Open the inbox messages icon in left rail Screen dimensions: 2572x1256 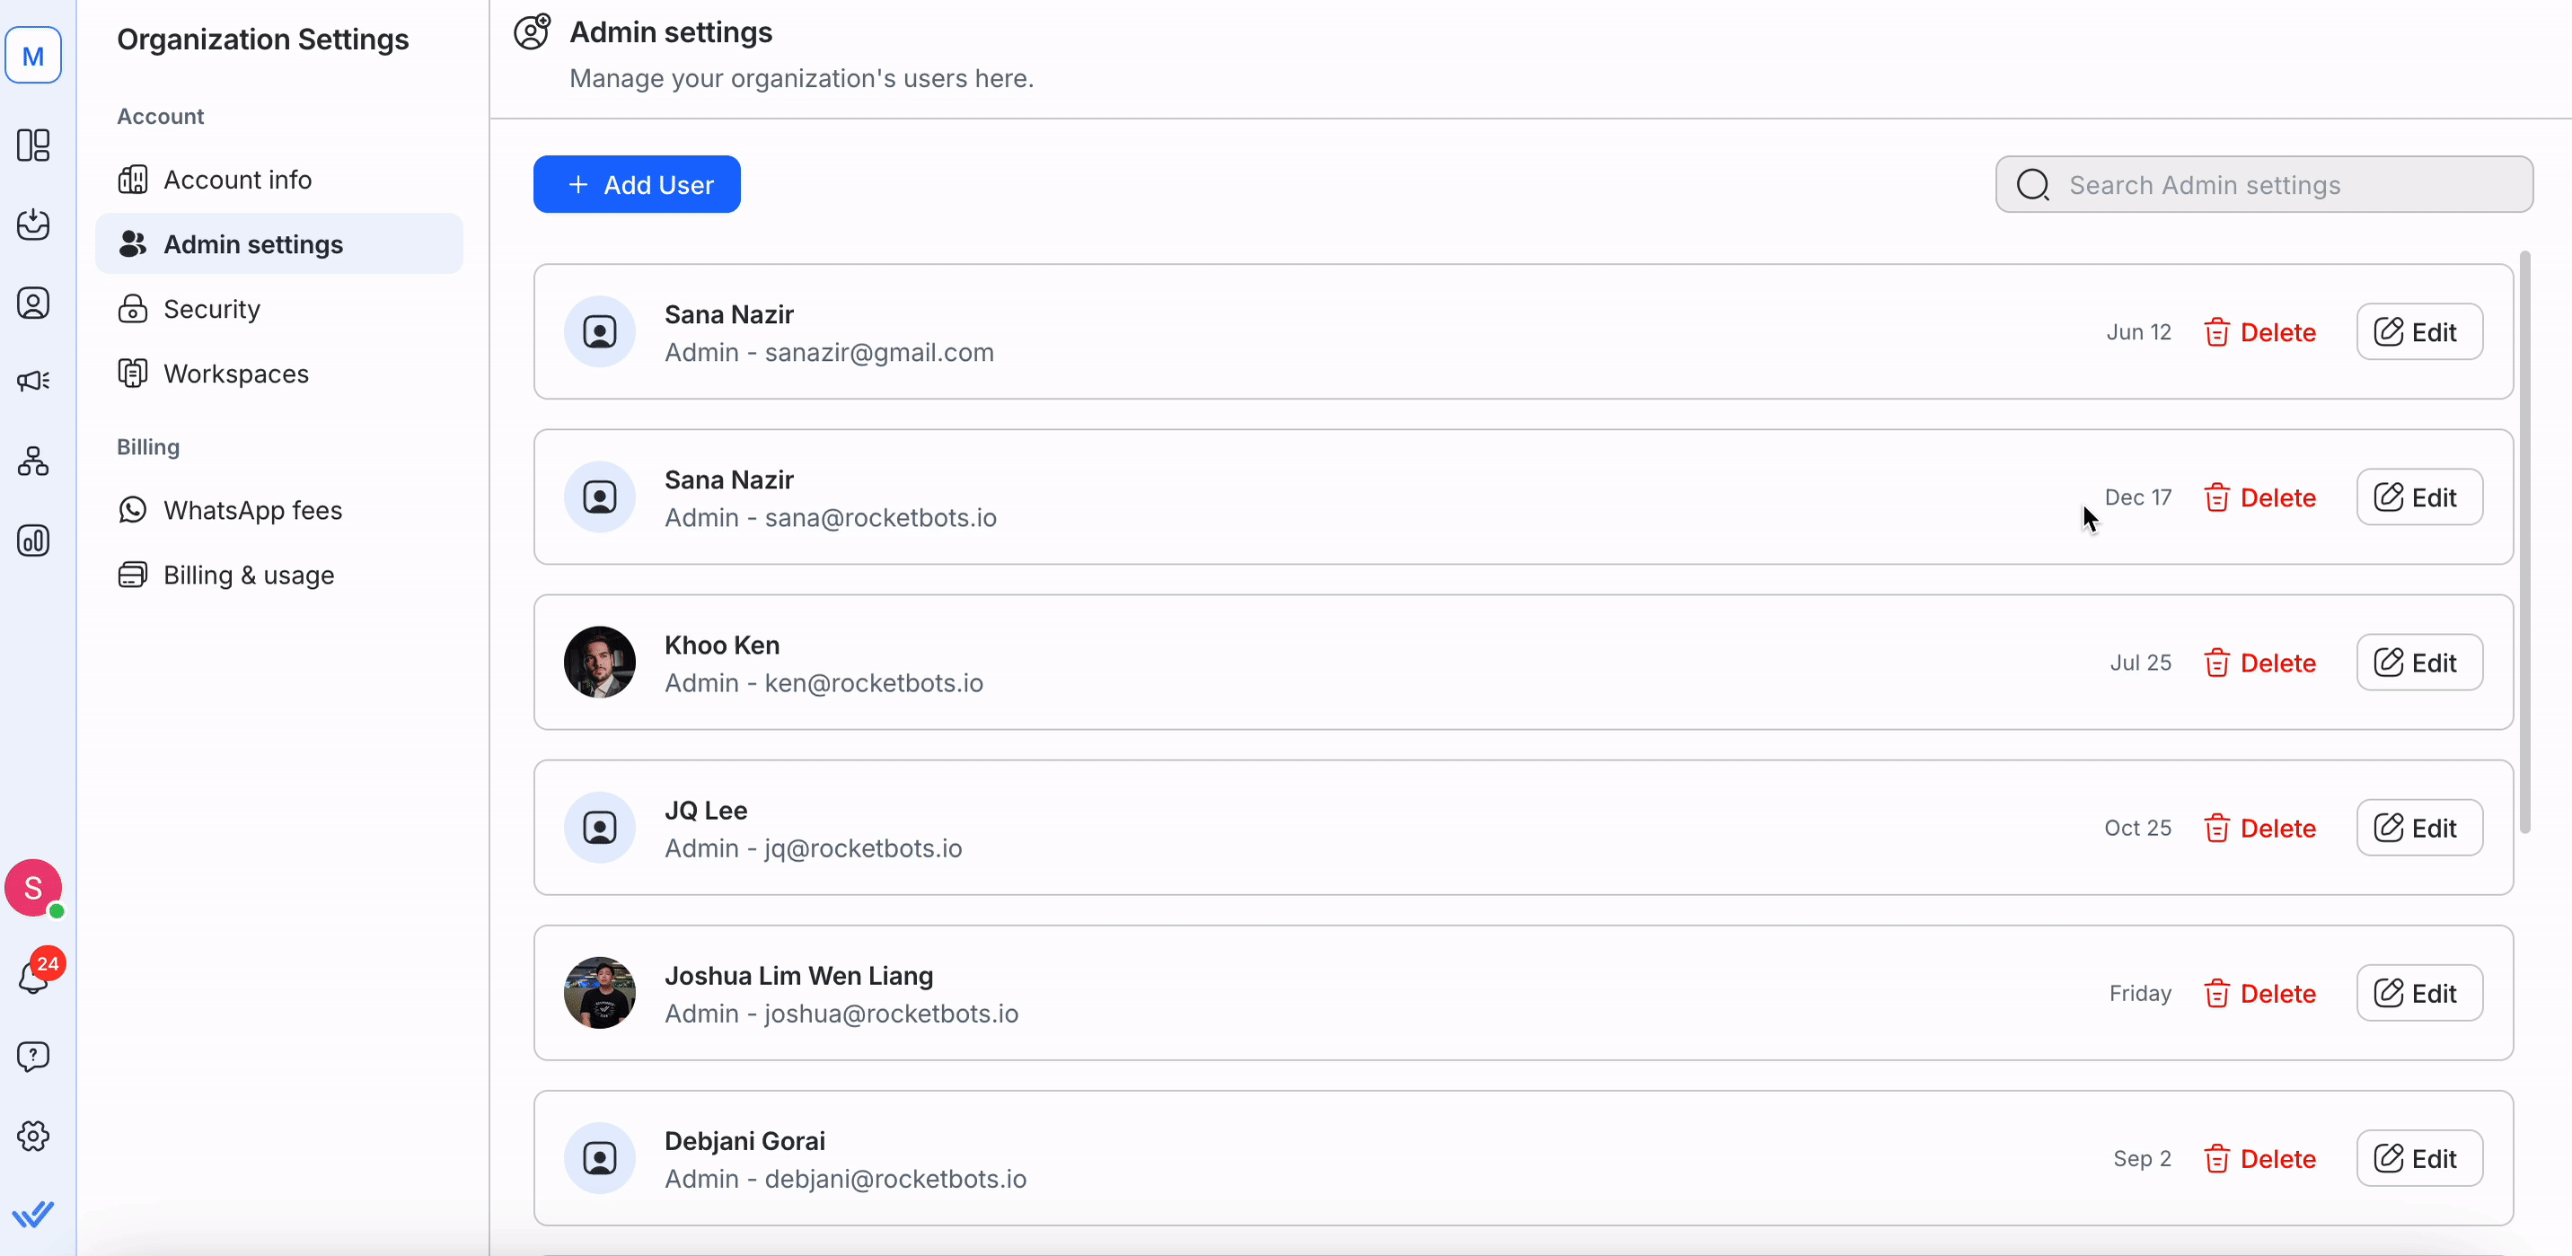33,224
